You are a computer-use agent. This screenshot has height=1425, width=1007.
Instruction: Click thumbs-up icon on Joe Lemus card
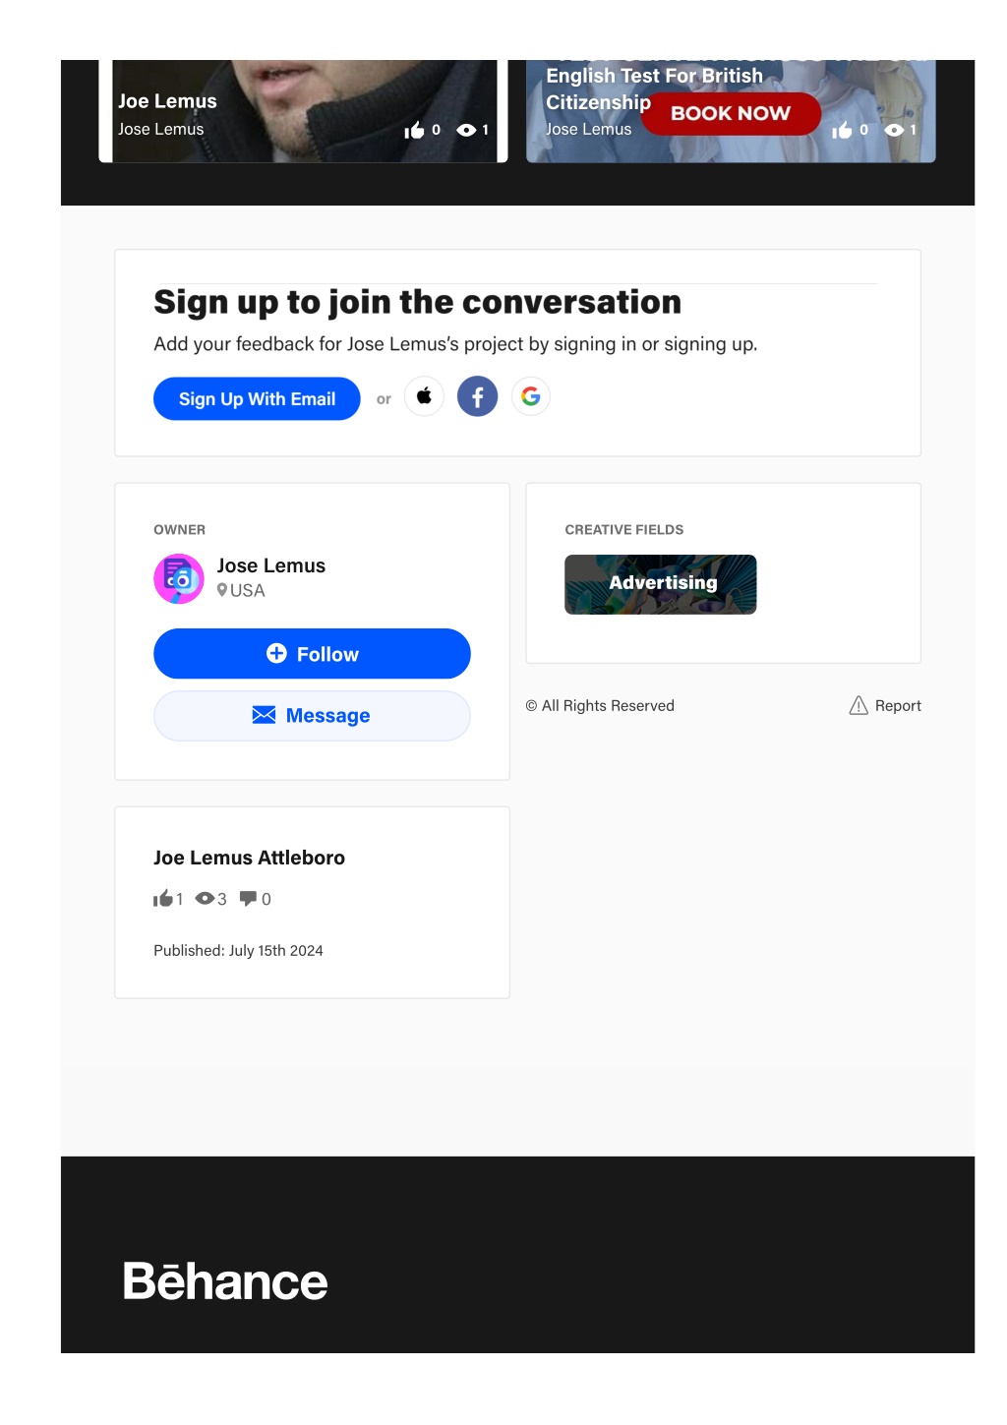tap(414, 130)
